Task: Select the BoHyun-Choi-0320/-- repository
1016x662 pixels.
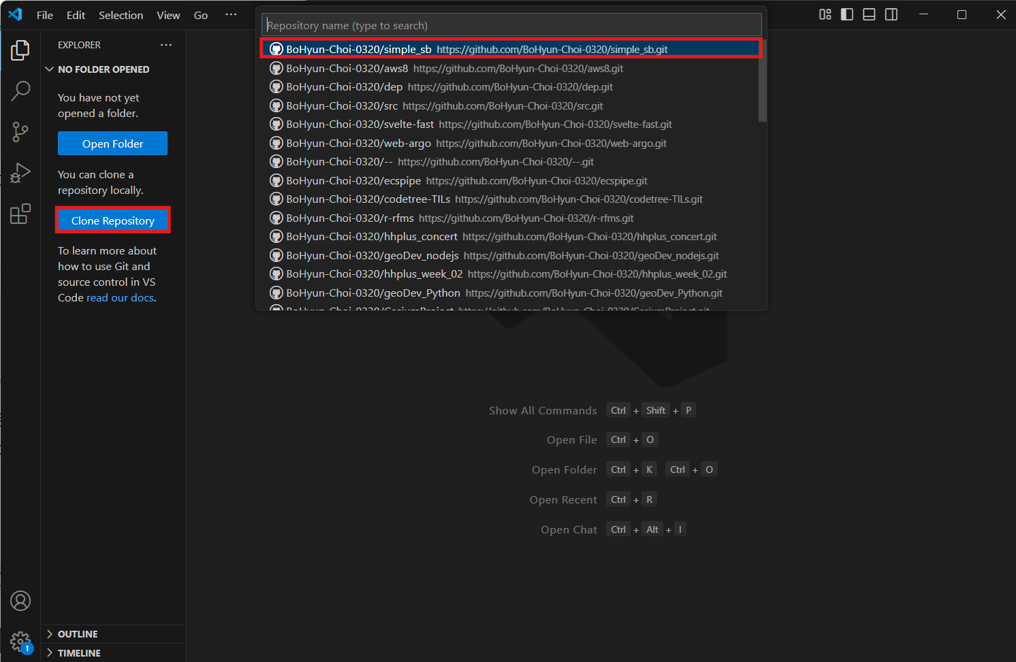Action: [x=510, y=162]
